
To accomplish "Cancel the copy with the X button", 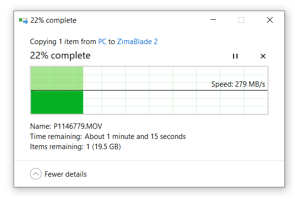I will [263, 56].
